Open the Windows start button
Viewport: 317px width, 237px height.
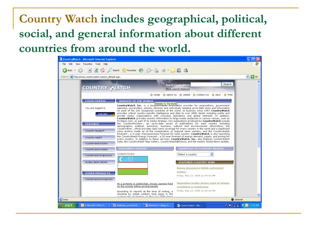tap(67, 205)
